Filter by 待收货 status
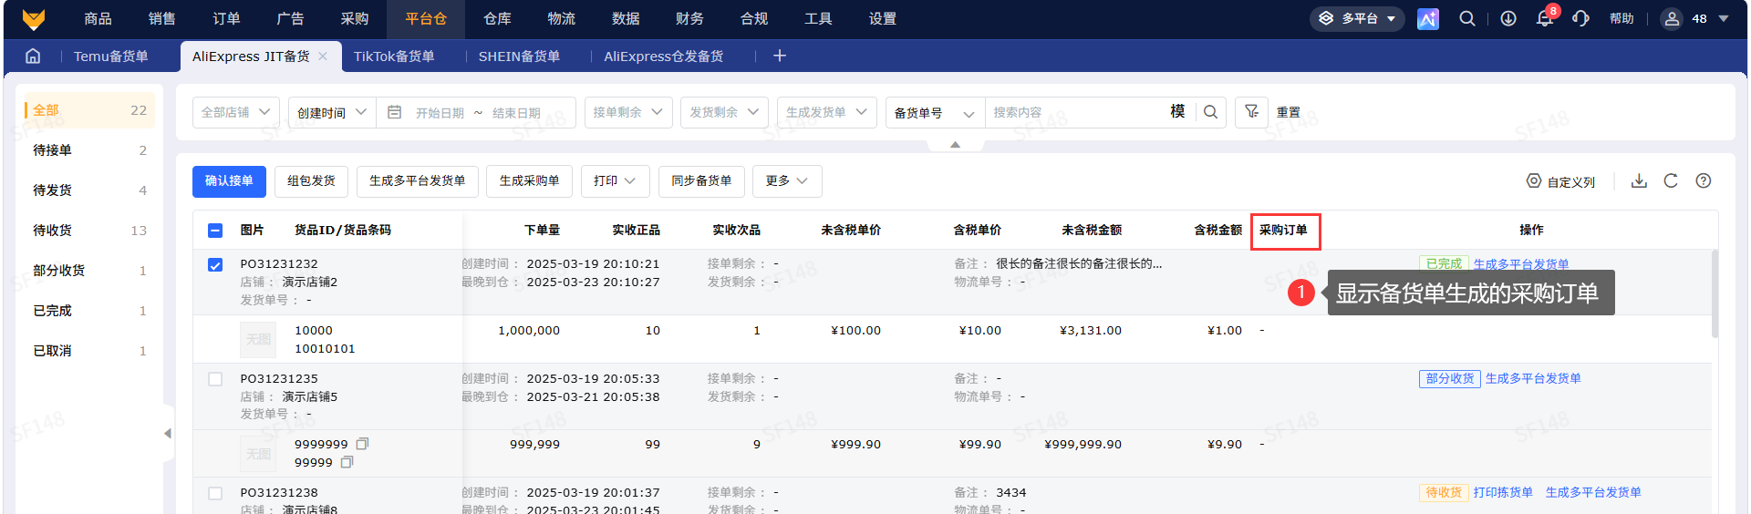The image size is (1751, 514). (x=89, y=231)
